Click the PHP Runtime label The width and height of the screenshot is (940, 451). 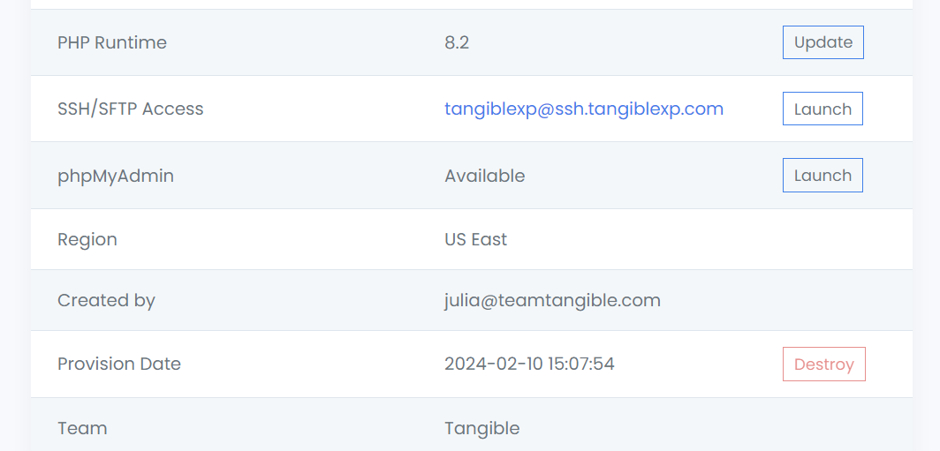(112, 42)
